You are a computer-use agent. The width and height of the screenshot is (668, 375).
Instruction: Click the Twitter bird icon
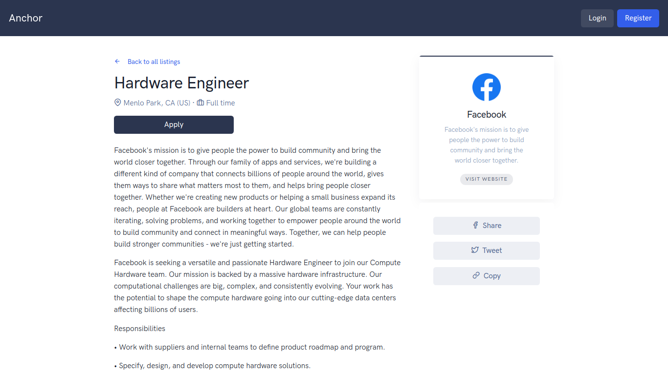(475, 250)
